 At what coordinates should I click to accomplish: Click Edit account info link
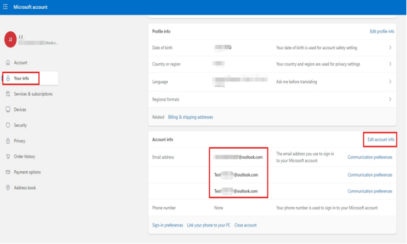point(380,139)
